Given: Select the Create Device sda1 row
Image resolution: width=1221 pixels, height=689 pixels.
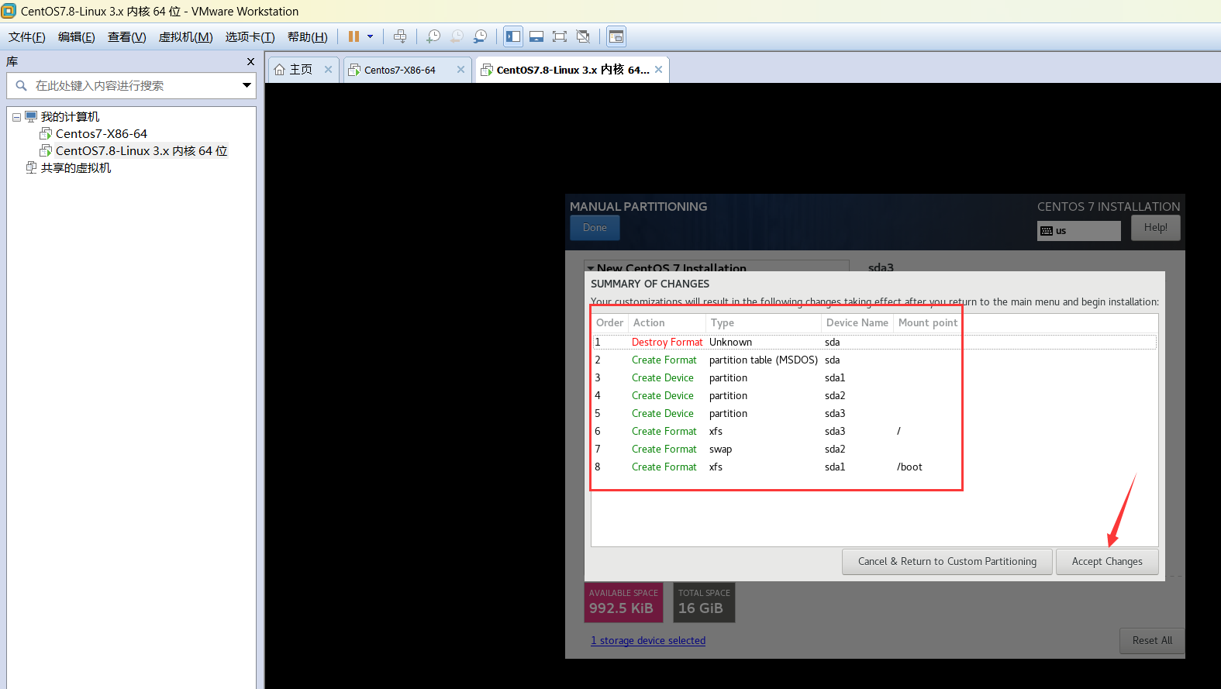Looking at the screenshot, I should [x=874, y=378].
